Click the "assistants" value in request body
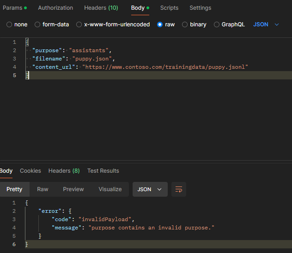The image size is (292, 253). click(x=89, y=50)
